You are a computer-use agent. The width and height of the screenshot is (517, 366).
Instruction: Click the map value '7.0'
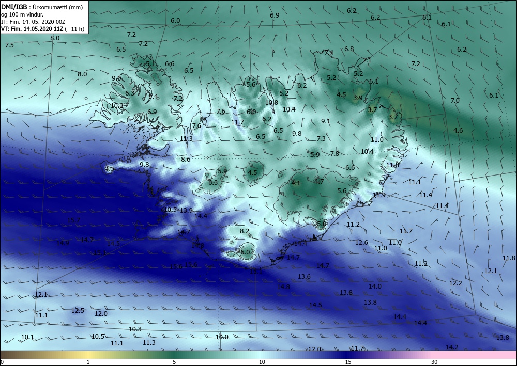click(x=455, y=100)
